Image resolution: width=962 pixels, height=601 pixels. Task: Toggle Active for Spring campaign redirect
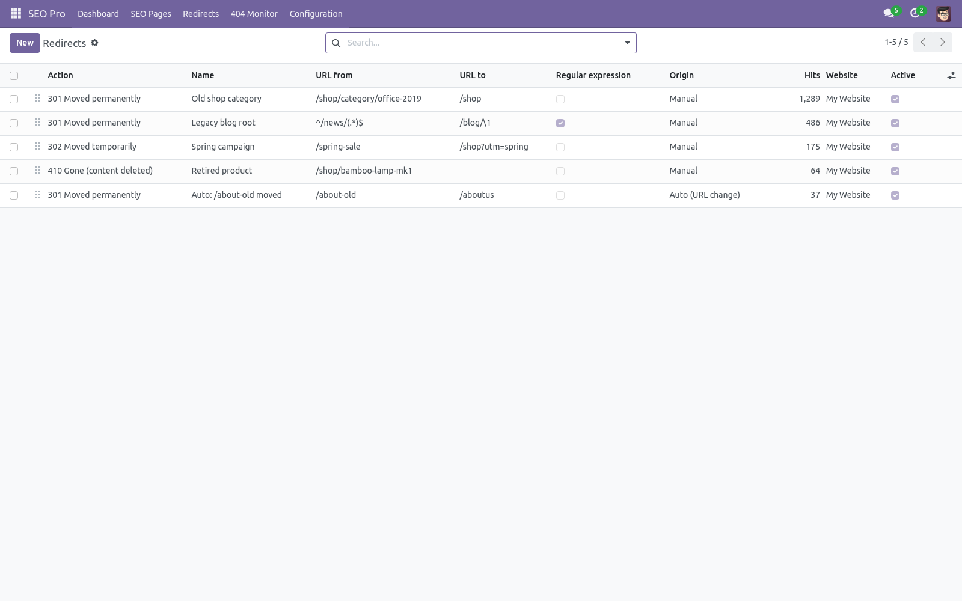[x=895, y=147]
